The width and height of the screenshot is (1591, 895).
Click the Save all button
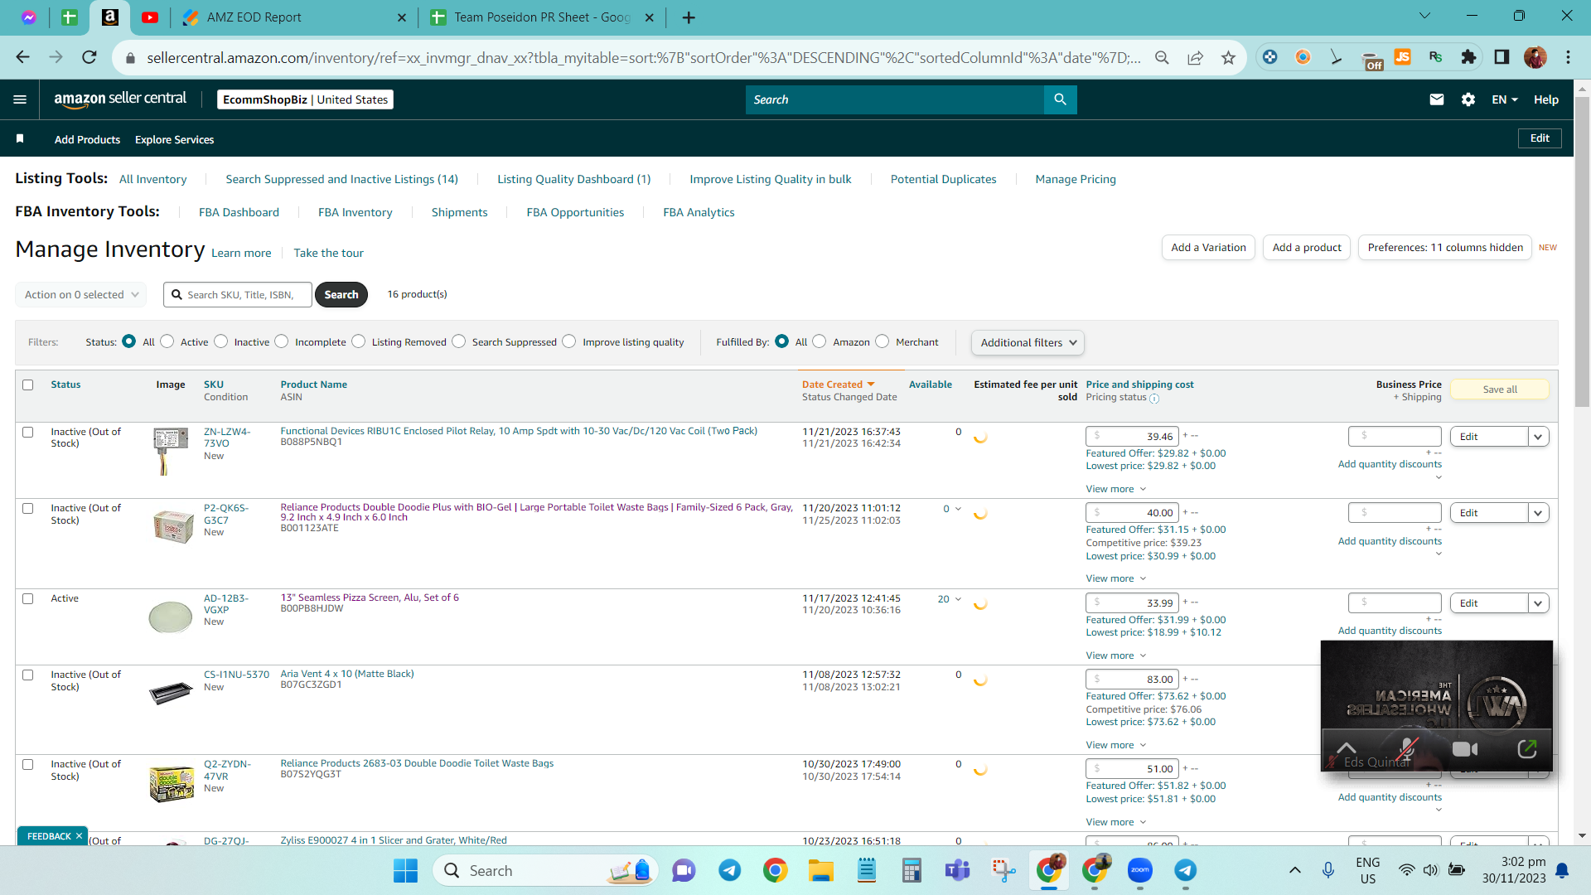point(1500,389)
